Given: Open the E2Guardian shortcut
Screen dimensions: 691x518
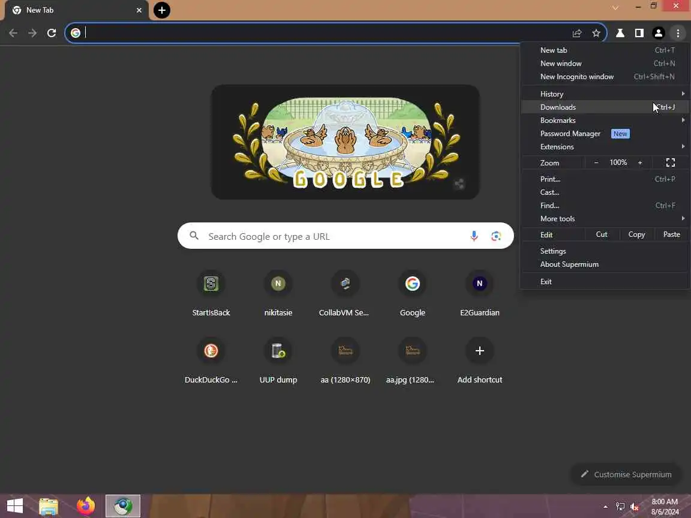Looking at the screenshot, I should tap(479, 294).
